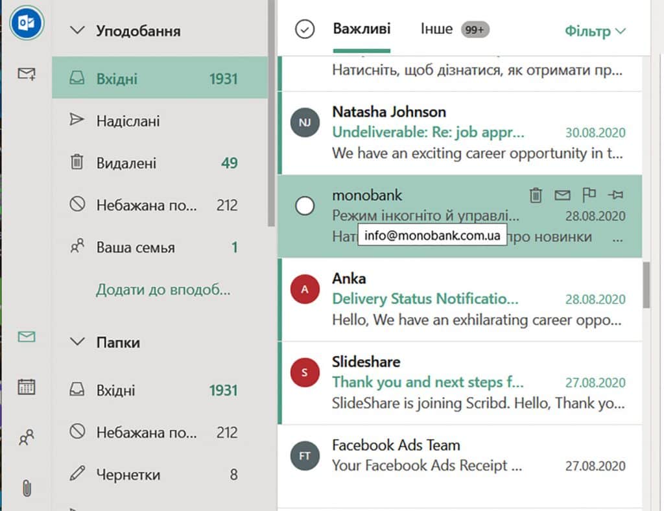Image resolution: width=664 pixels, height=511 pixels.
Task: Switch to the Важливі tab
Action: click(362, 29)
